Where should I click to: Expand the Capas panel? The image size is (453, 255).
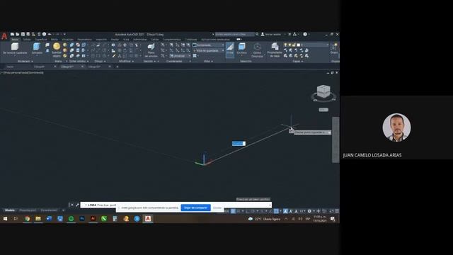tap(297, 62)
